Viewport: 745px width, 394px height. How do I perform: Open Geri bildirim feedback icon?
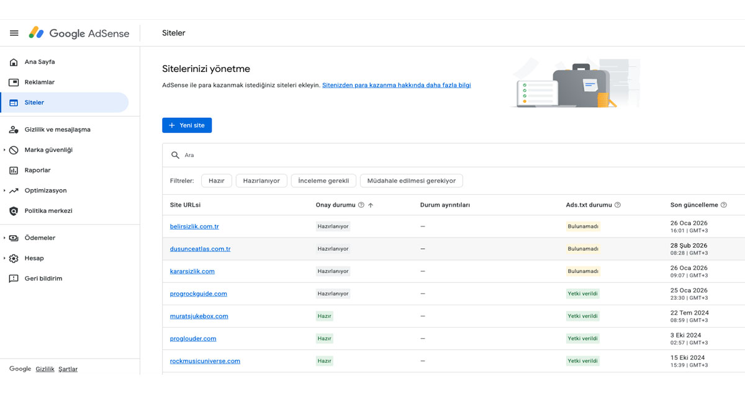(13, 278)
